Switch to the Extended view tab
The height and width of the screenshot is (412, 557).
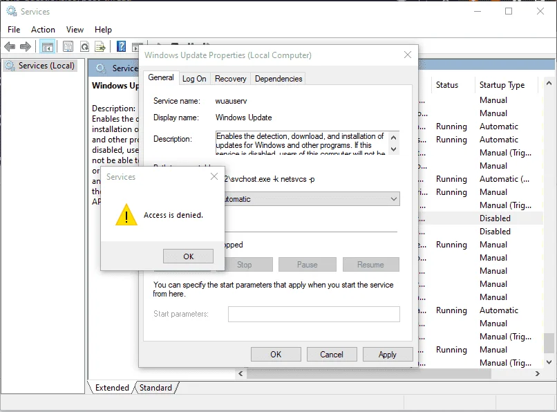tap(112, 388)
